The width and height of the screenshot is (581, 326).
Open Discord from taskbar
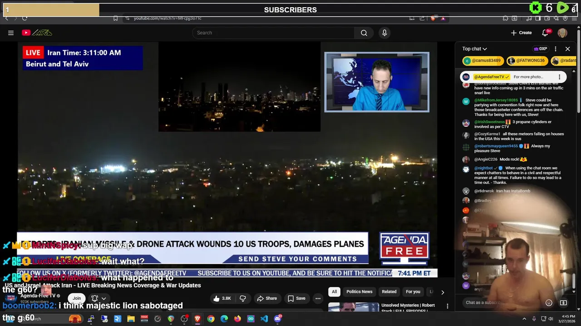pyautogui.click(x=278, y=319)
